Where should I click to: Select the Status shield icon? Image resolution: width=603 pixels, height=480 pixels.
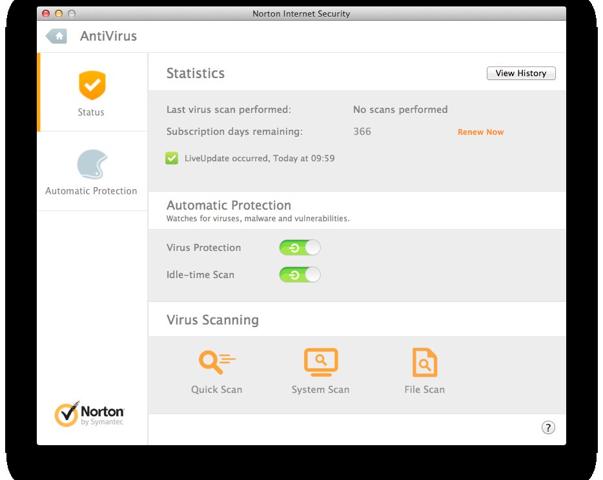pos(92,85)
